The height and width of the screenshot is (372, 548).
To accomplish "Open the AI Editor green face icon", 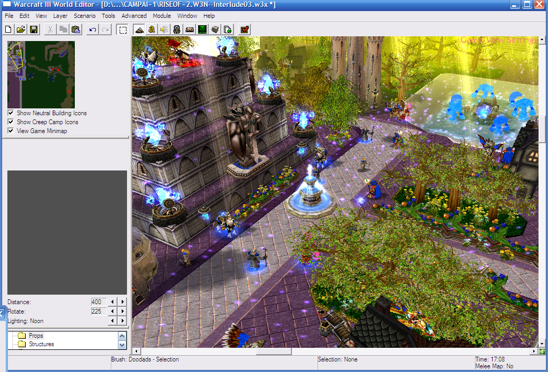I will tap(202, 29).
